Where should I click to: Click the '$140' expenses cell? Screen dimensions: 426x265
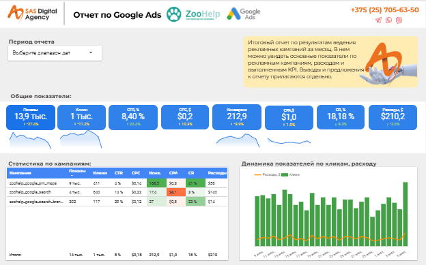[212, 192]
